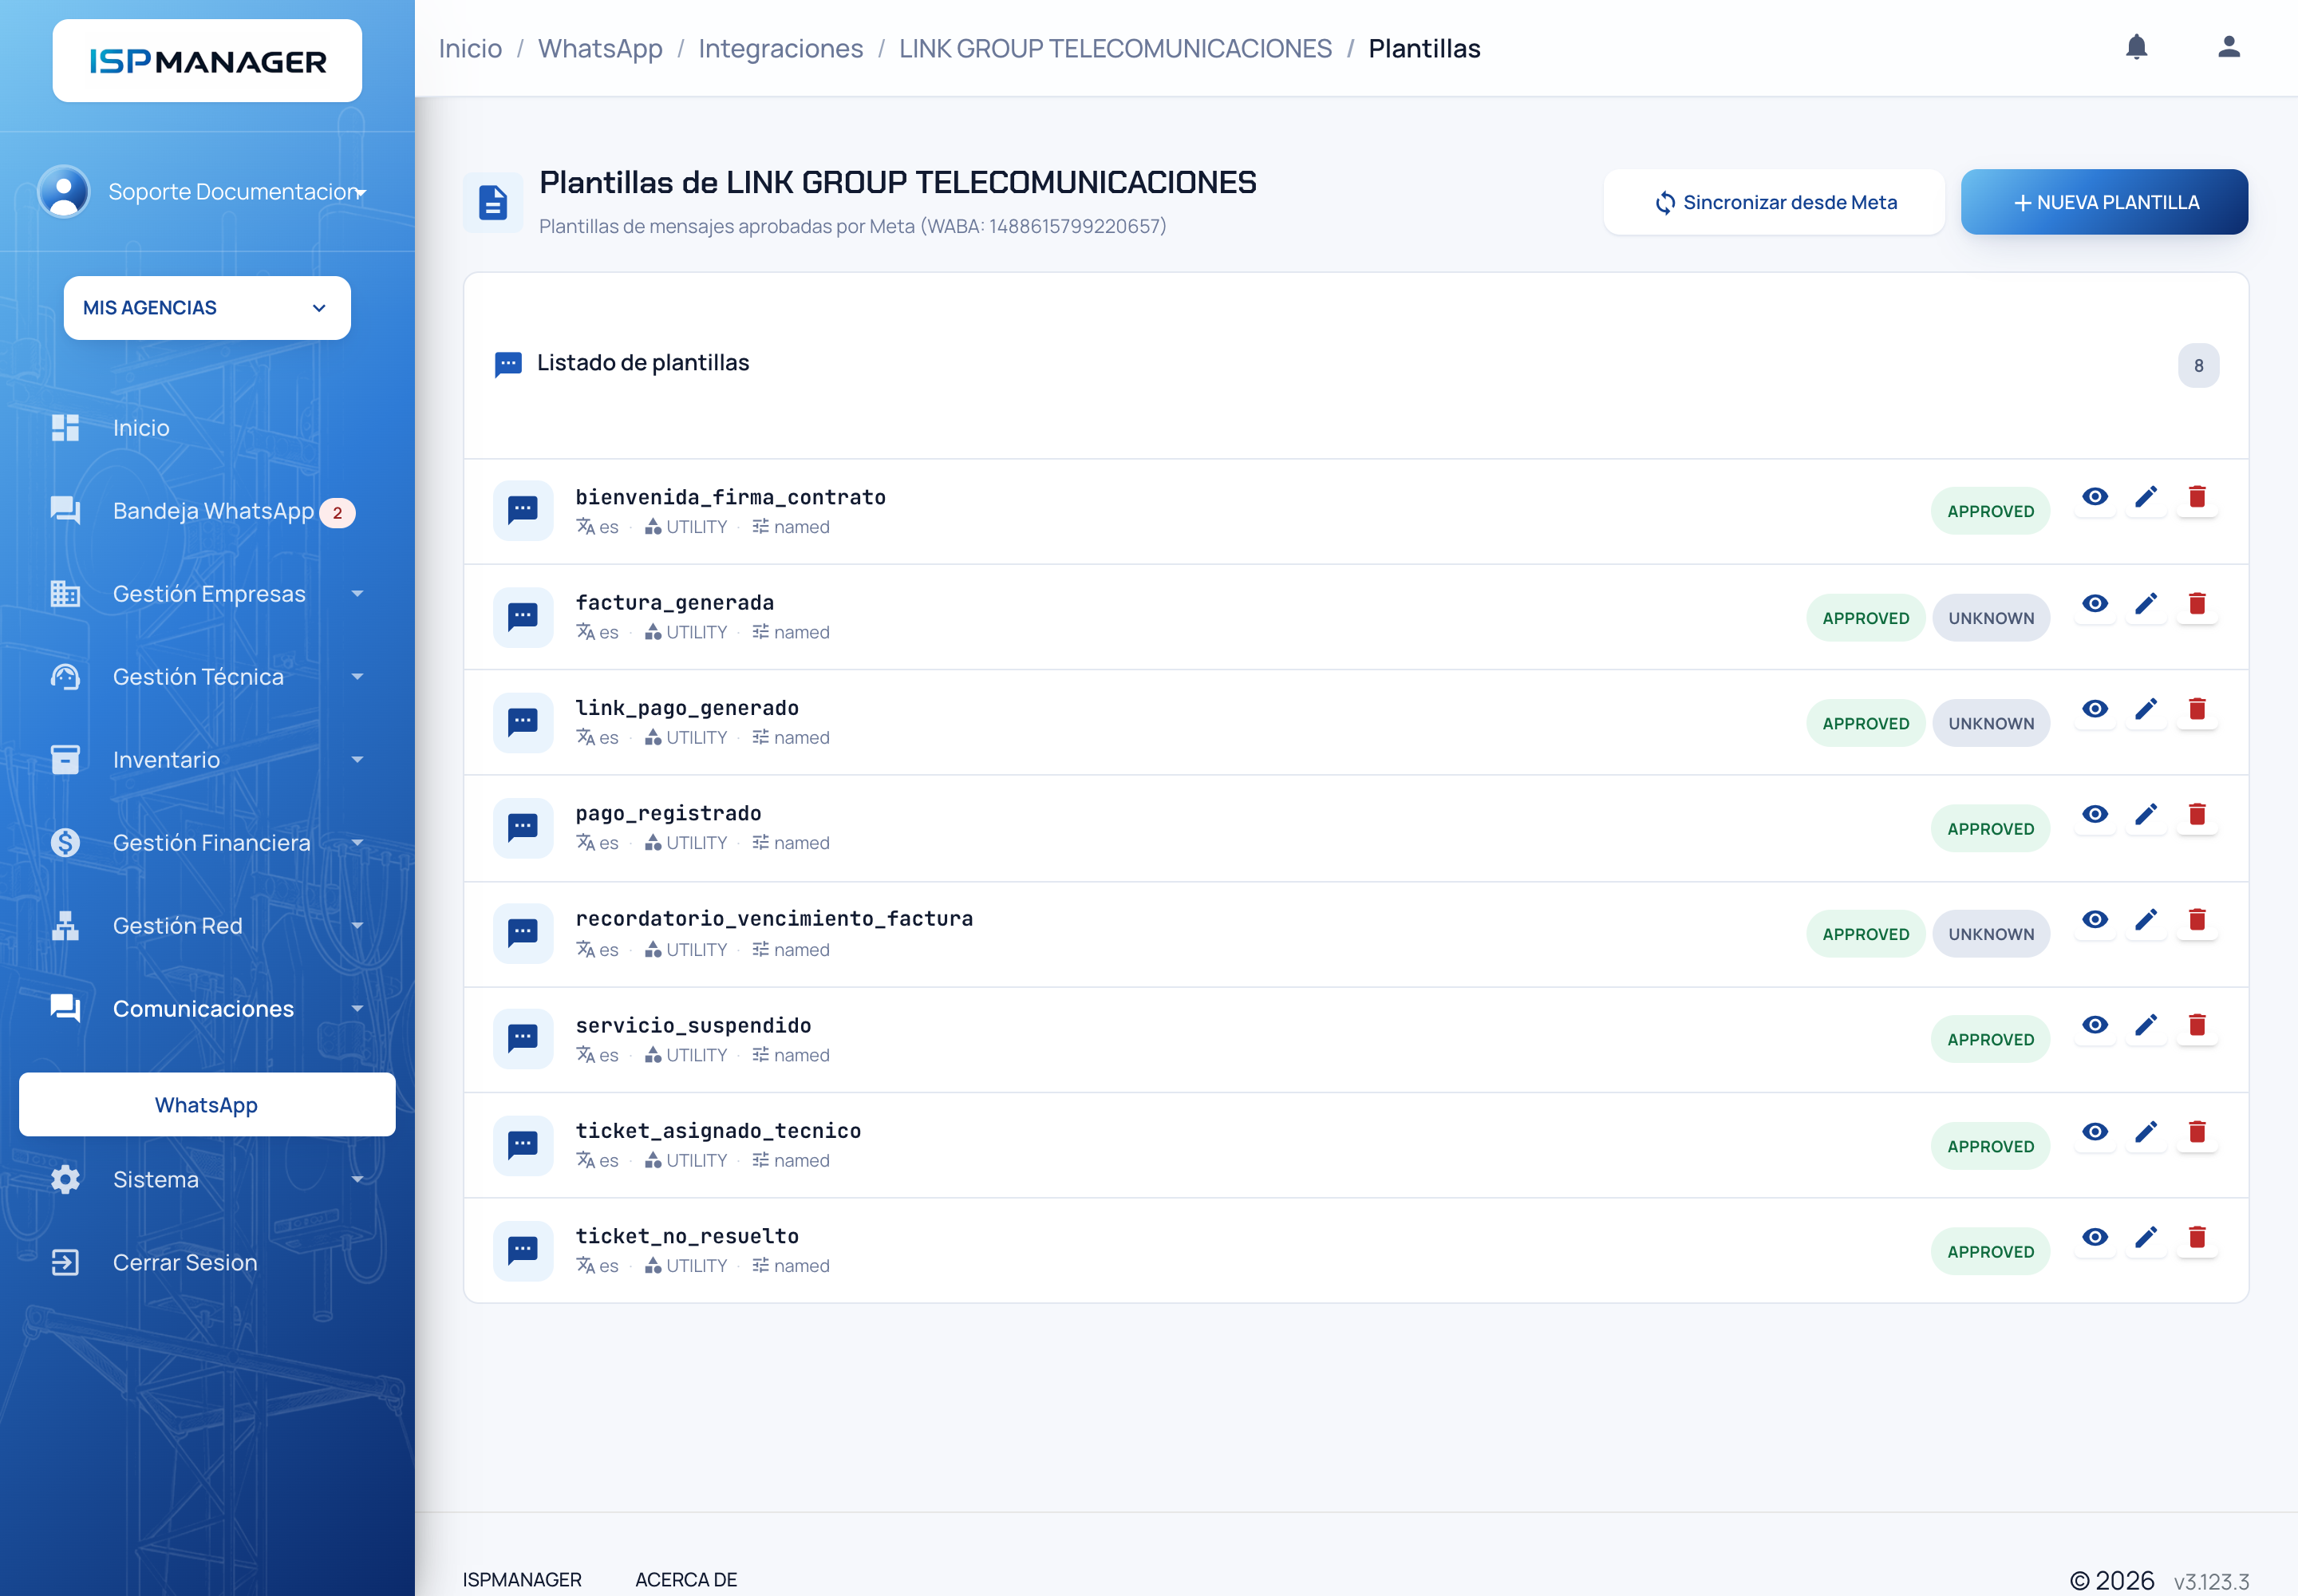Expand Gestión Técnica submenu
Viewport: 2298px width, 1596px height.
[x=357, y=677]
